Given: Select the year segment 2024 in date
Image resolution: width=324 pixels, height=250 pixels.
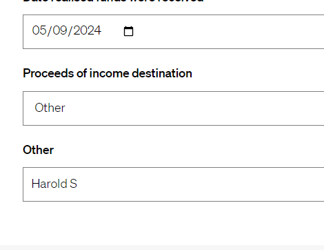Looking at the screenshot, I should [x=88, y=30].
